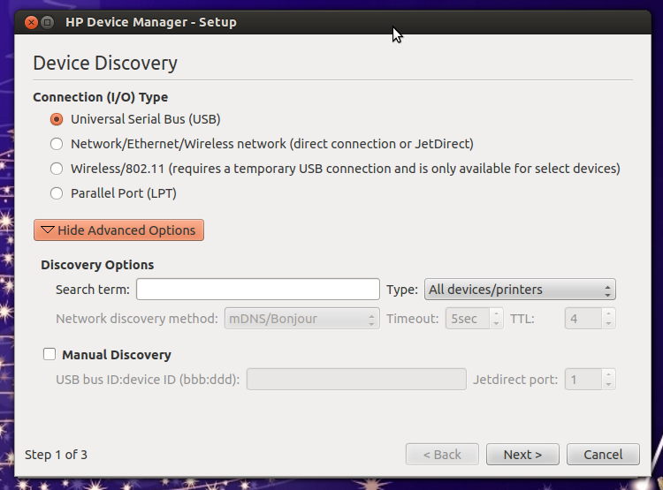Image resolution: width=663 pixels, height=490 pixels.
Task: Click the USB bus ID:device ID field
Action: click(x=356, y=380)
